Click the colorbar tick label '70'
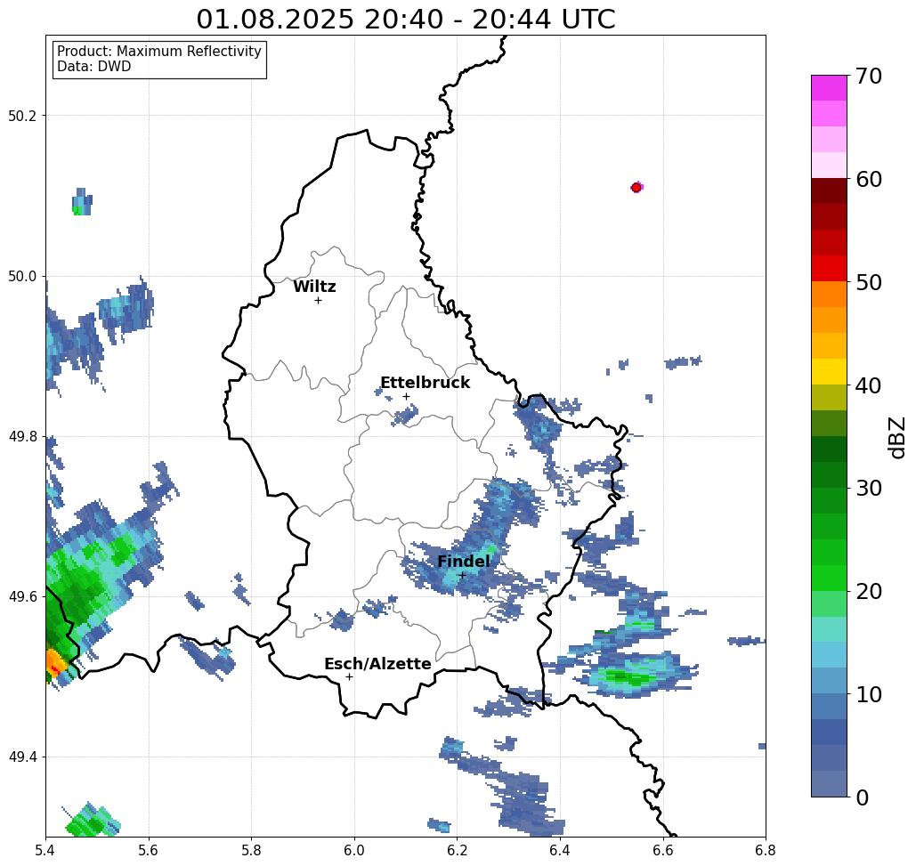The height and width of the screenshot is (866, 916). tap(868, 76)
